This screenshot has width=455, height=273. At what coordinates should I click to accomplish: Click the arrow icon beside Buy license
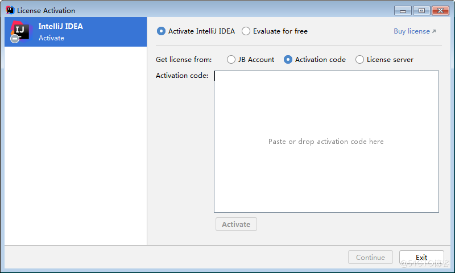click(x=434, y=31)
